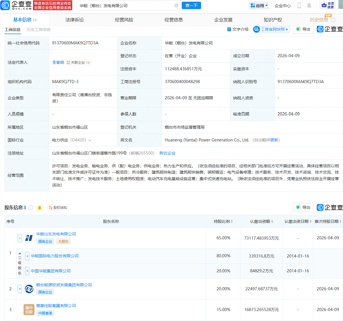This screenshot has width=343, height=321.
Task: Click the 会员续费 icon
Action: [327, 5]
